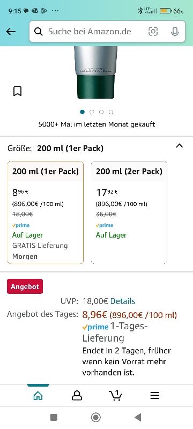Tap the product bottle image

[95, 72]
